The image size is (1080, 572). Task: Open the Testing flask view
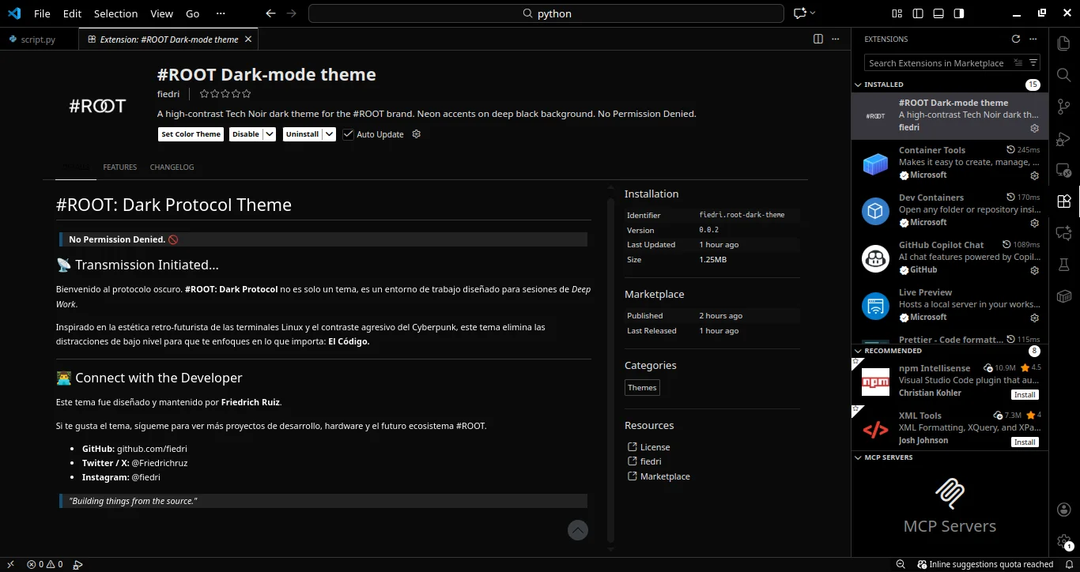click(1064, 265)
